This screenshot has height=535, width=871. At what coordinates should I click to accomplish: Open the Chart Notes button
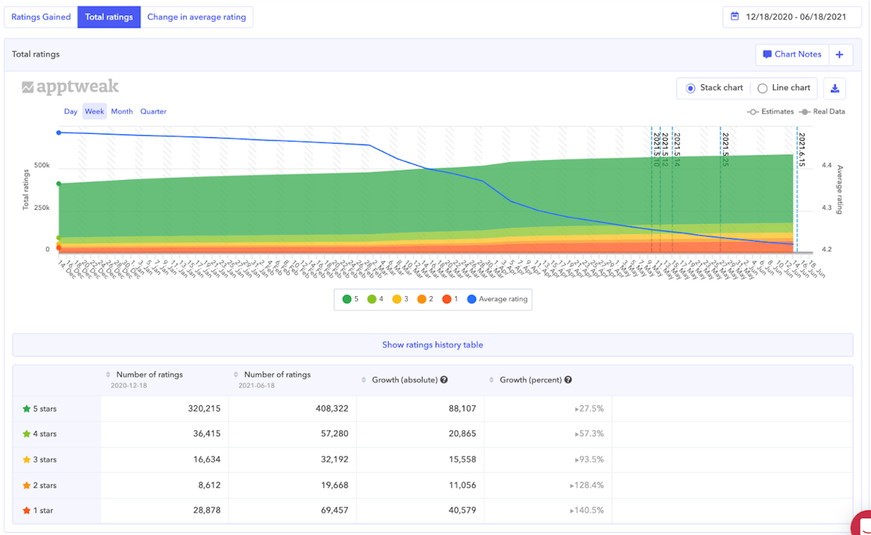[791, 54]
